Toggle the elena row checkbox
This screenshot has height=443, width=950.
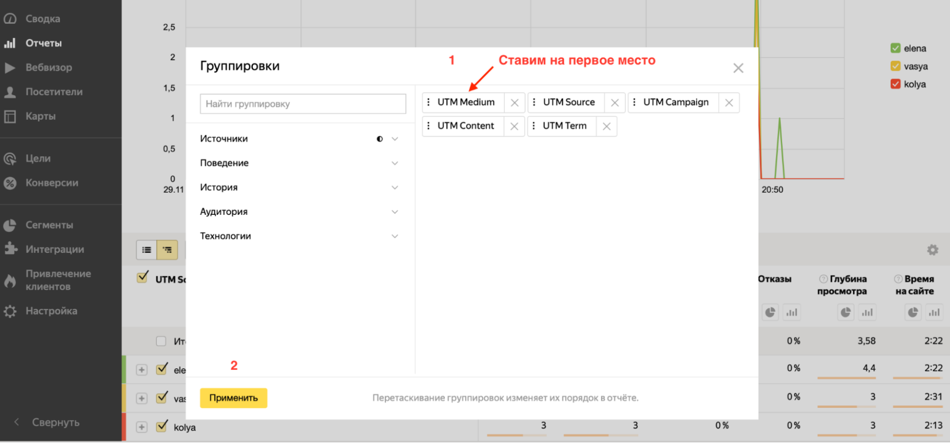tap(161, 369)
